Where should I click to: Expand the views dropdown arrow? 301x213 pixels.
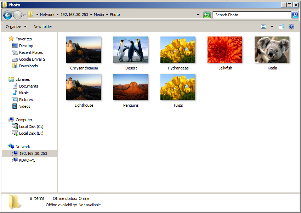(272, 26)
